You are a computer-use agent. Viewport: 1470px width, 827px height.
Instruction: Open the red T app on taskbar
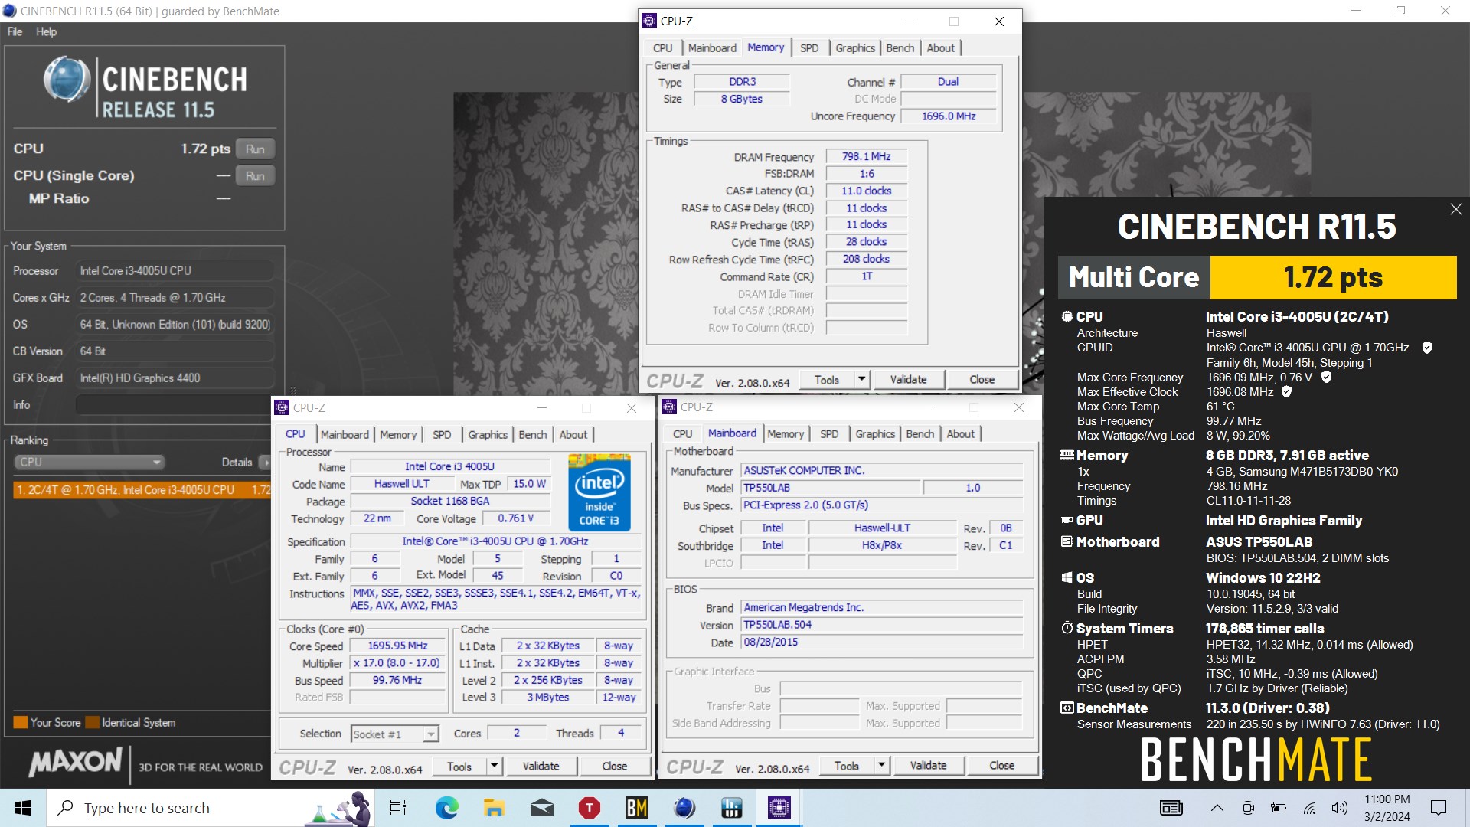pos(589,808)
